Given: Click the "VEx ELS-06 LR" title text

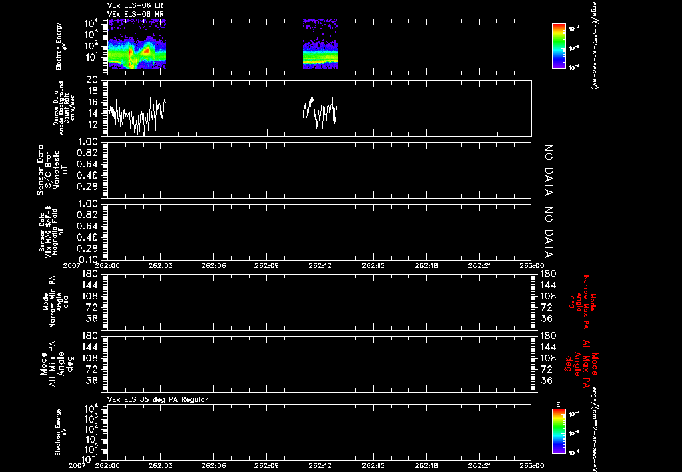Looking at the screenshot, I should click(x=135, y=5).
